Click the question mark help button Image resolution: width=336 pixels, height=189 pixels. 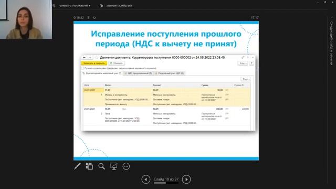pyautogui.click(x=251, y=63)
